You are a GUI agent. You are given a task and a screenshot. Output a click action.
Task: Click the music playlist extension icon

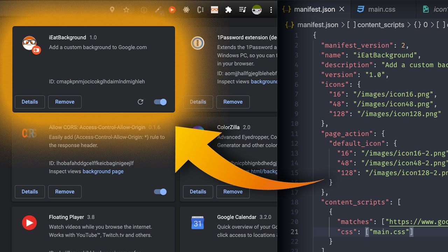point(243,10)
